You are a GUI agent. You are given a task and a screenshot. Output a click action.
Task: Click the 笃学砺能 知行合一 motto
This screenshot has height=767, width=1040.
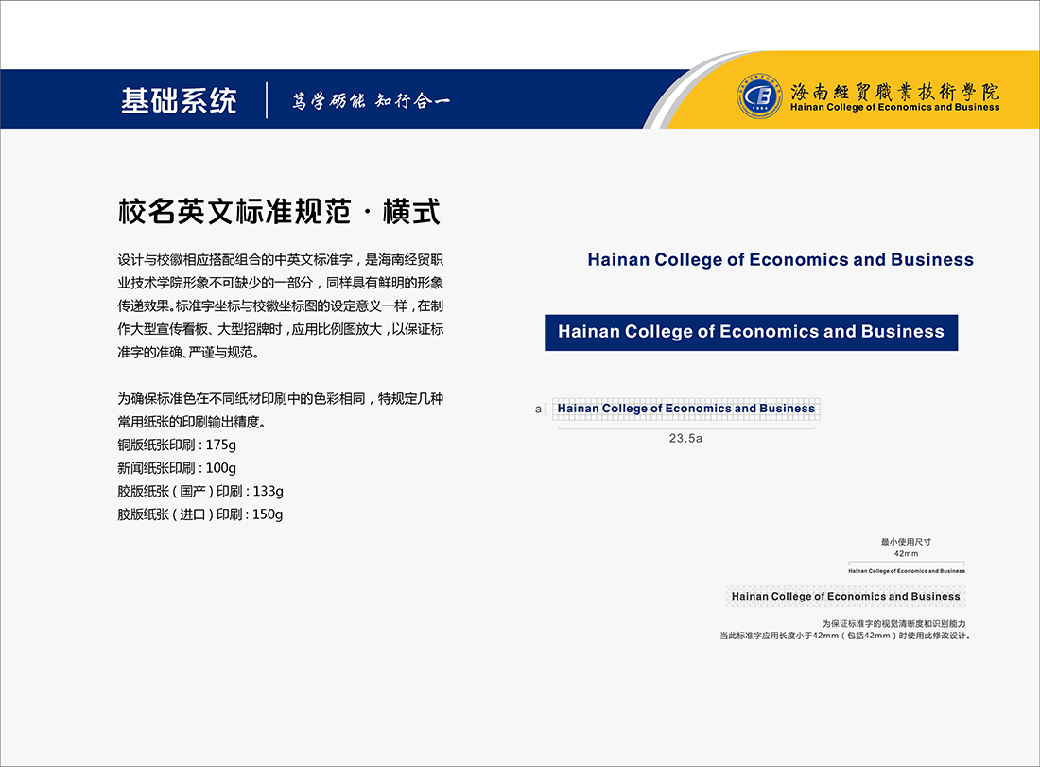coord(371,101)
